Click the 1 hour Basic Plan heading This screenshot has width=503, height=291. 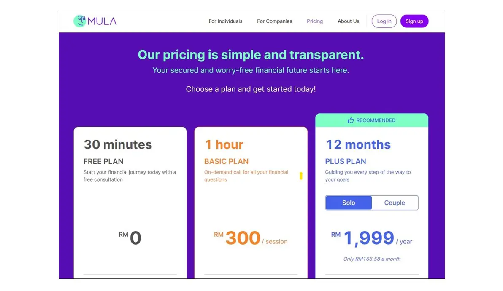click(x=224, y=144)
